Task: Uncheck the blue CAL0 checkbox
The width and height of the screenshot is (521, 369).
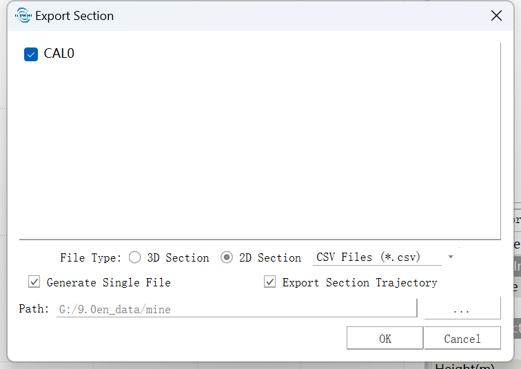Action: click(x=31, y=54)
